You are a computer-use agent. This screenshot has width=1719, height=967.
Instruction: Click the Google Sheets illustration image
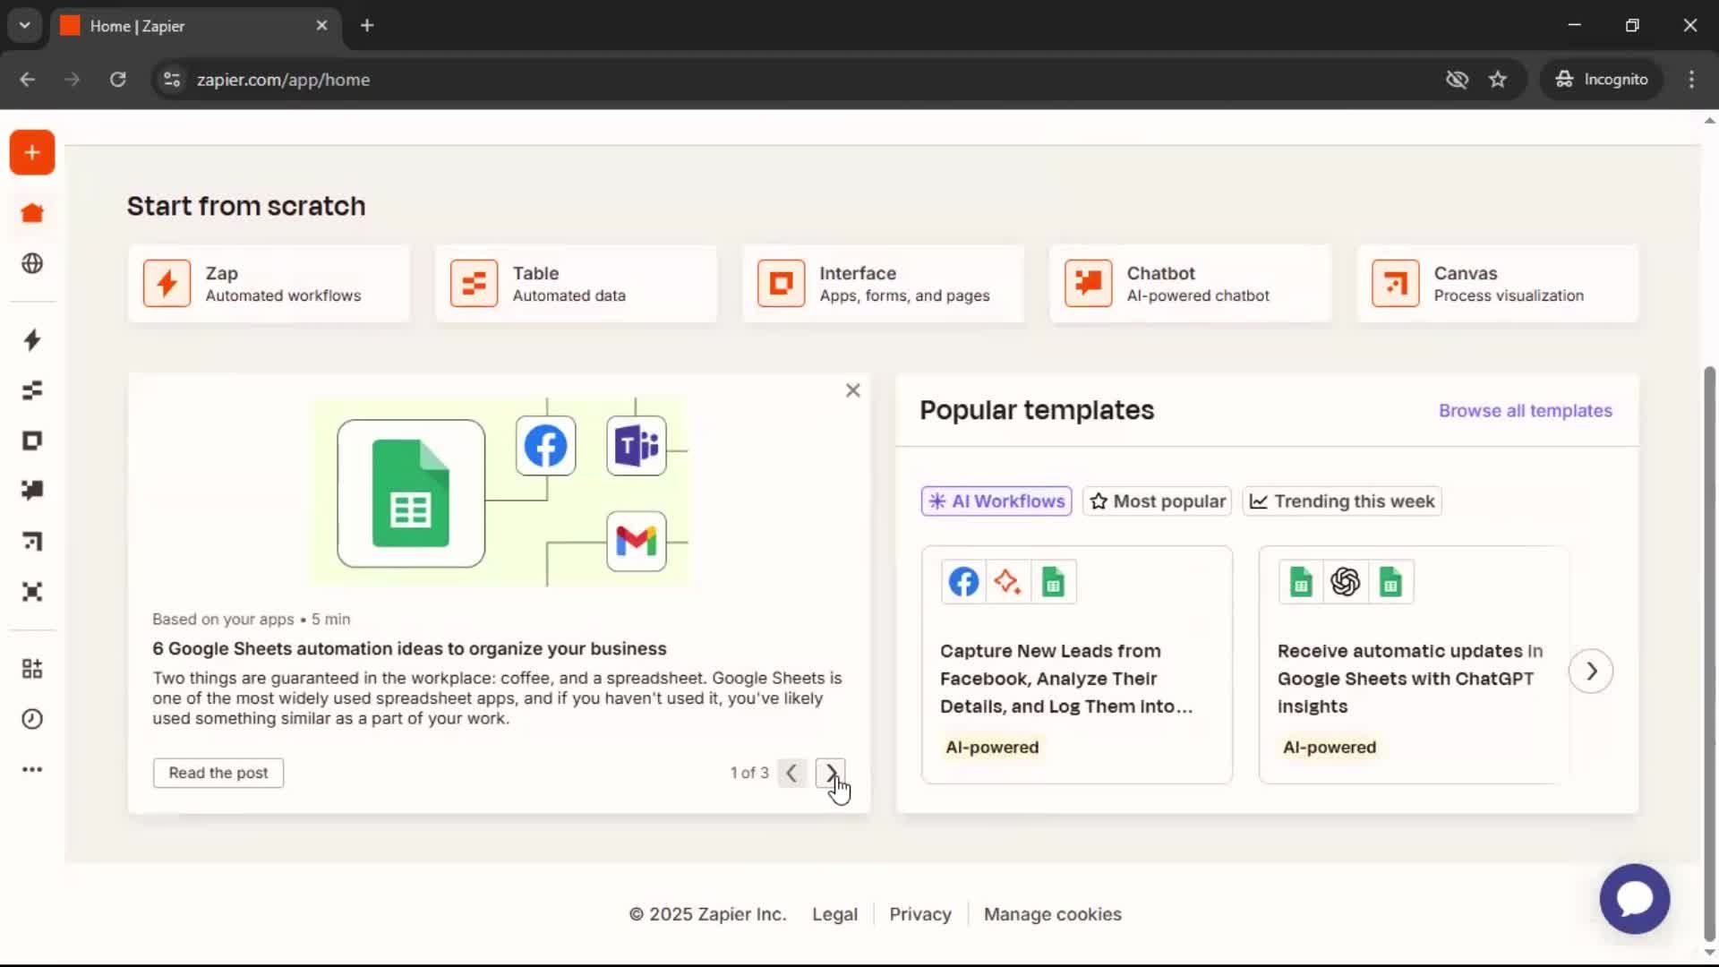pyautogui.click(x=500, y=492)
